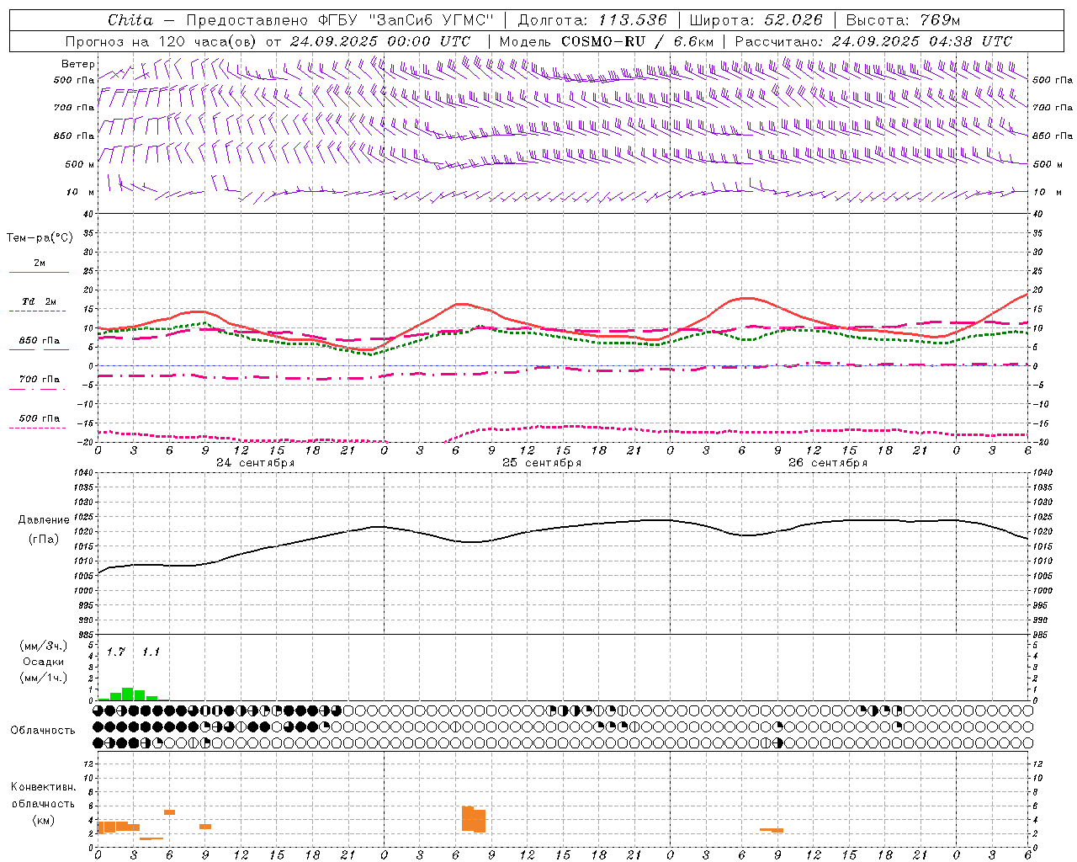Image resolution: width=1077 pixels, height=862 pixels.
Task: Click the tall orange convective block on 25 сентября
Action: 474,819
